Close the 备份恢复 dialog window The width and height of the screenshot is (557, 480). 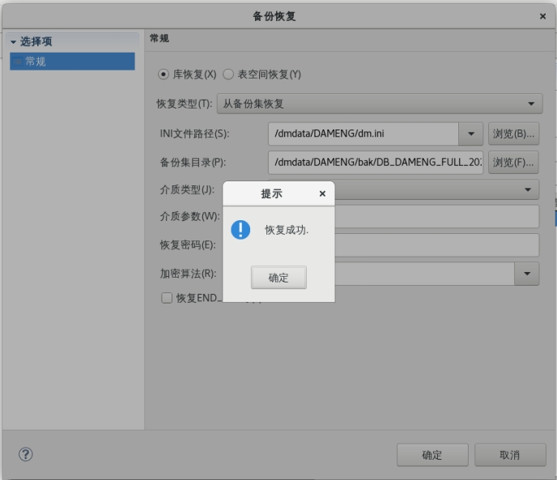pos(542,16)
